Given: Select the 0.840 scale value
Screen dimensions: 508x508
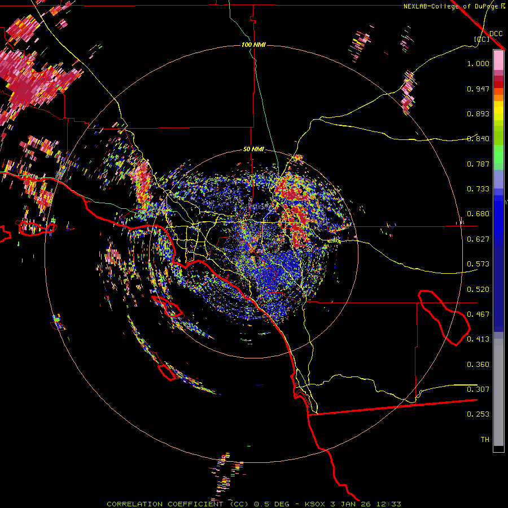Looking at the screenshot, I should coord(478,139).
